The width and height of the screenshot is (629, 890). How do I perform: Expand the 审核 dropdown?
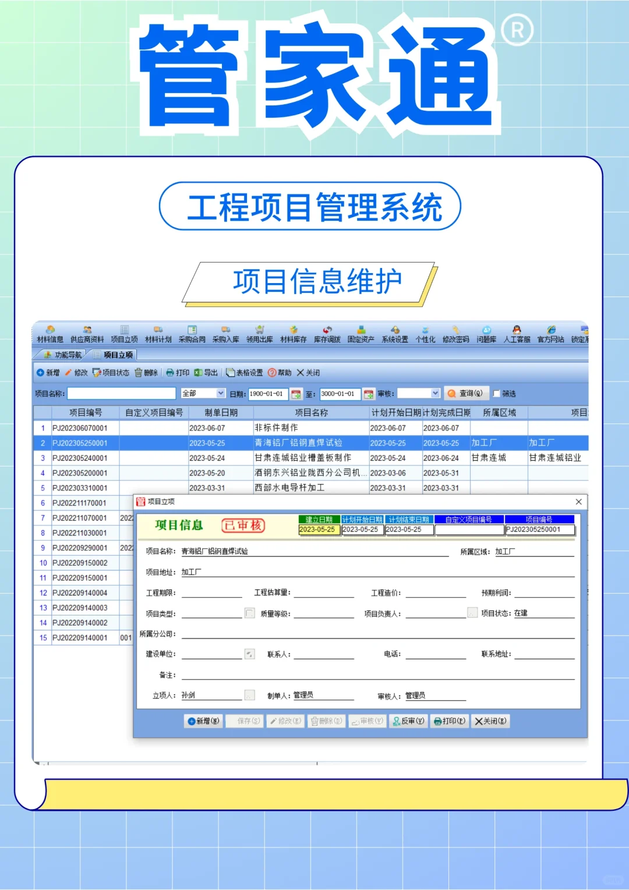pos(435,394)
